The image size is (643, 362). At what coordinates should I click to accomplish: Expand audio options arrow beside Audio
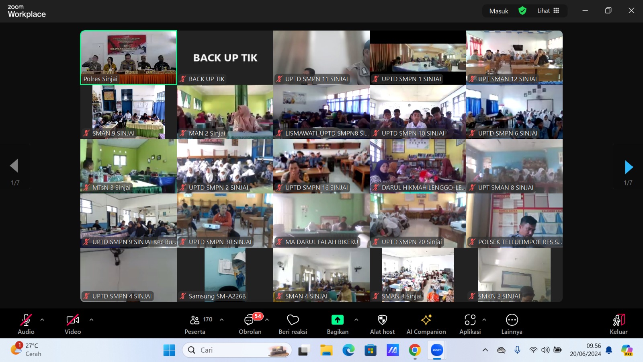(42, 320)
